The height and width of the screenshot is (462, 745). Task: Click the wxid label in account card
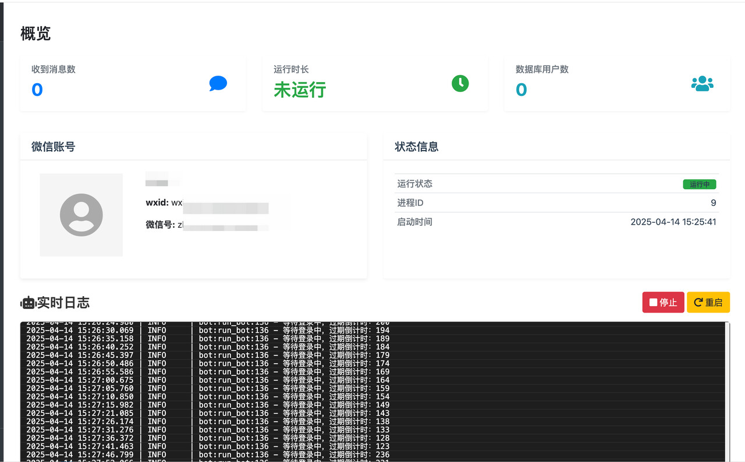pyautogui.click(x=157, y=203)
